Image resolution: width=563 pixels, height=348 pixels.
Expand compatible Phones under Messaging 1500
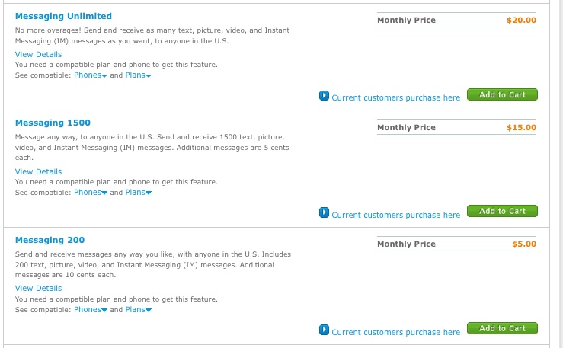[91, 193]
